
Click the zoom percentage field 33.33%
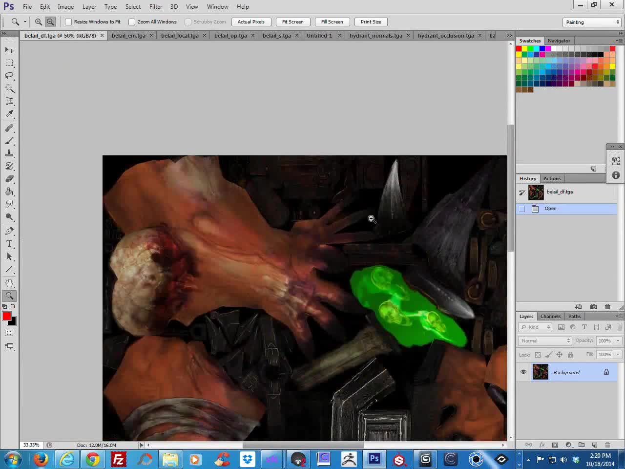click(x=31, y=445)
